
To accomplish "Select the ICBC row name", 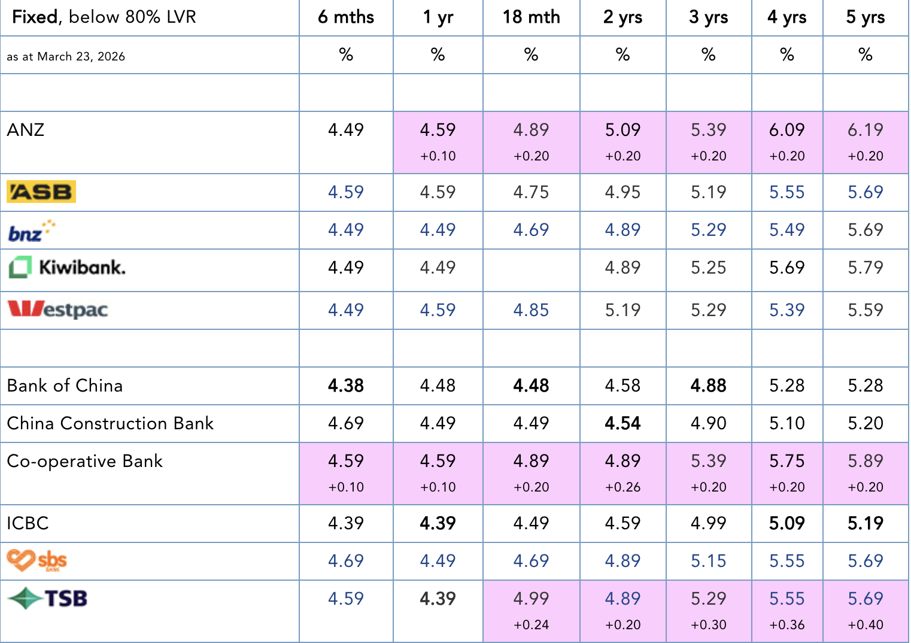I will [28, 523].
